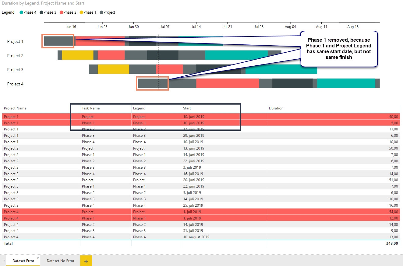Close the Dataset Error page tab

pos(38,258)
